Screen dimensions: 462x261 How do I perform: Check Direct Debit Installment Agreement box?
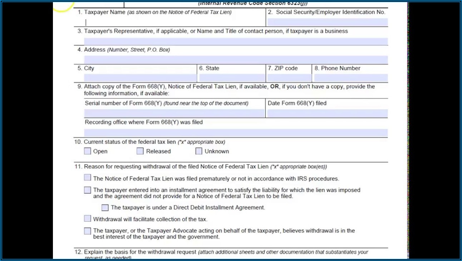105,208
